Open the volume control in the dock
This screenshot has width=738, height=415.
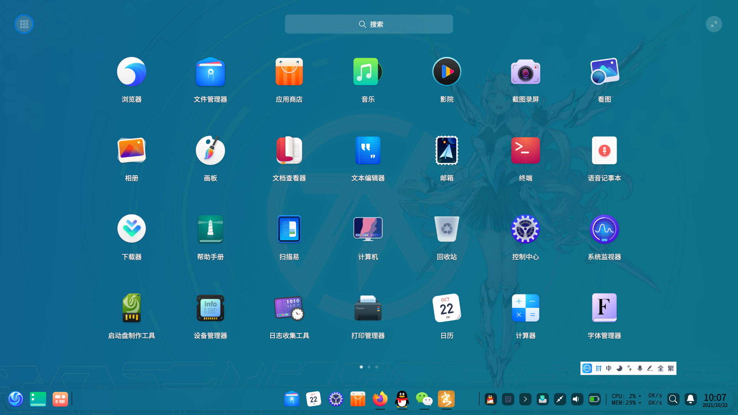point(577,399)
